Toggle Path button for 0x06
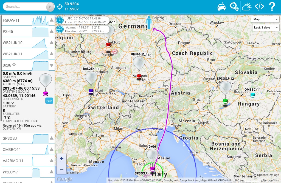 tap(49, 101)
